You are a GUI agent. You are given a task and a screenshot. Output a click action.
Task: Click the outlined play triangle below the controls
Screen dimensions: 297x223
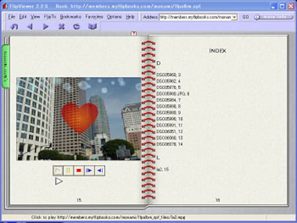pyautogui.click(x=59, y=181)
